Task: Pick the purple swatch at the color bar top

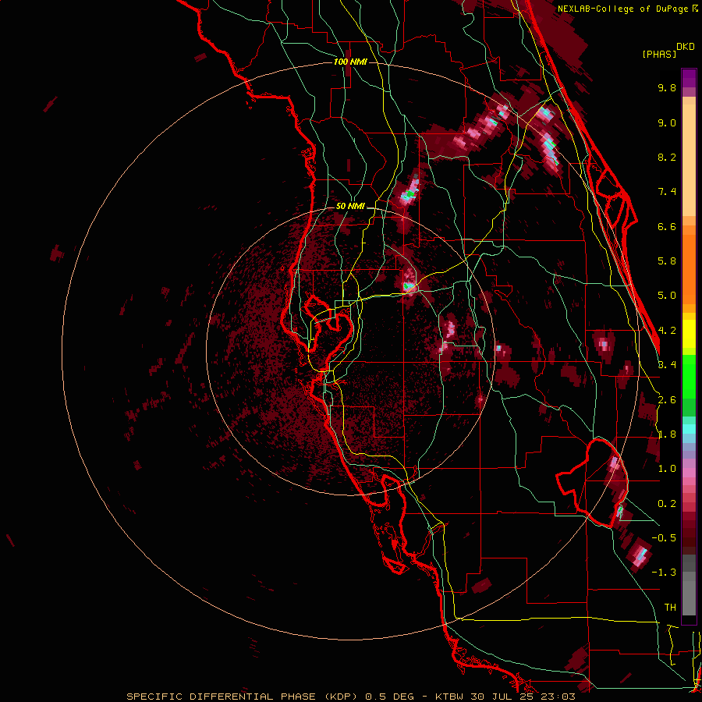Action: 689,78
